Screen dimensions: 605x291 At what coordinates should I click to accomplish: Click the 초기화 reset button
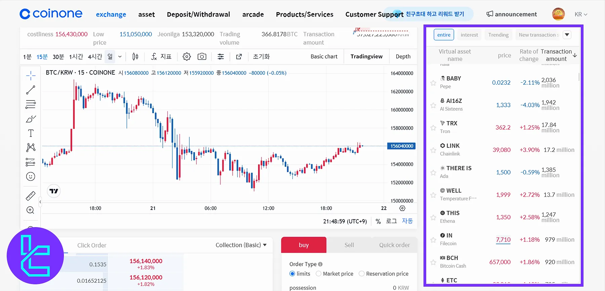click(261, 56)
